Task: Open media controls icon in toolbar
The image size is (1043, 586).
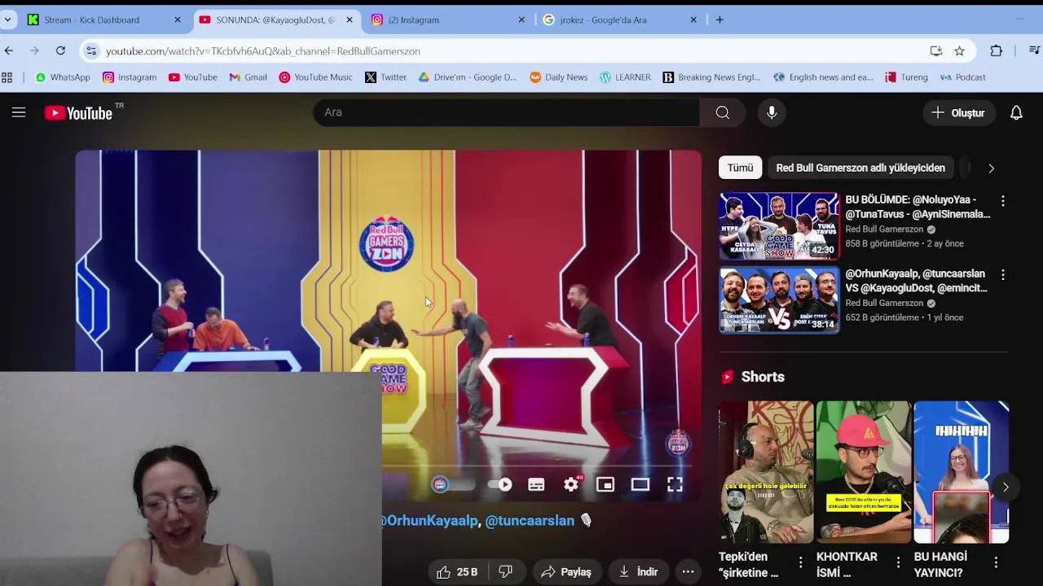Action: pos(1033,50)
